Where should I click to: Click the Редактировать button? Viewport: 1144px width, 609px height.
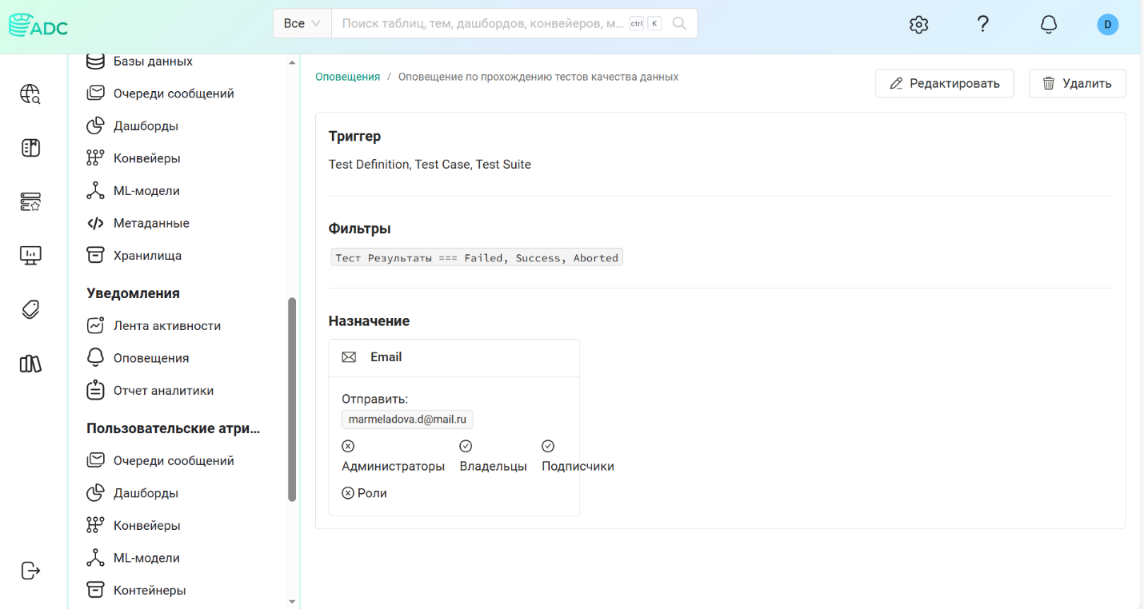944,83
